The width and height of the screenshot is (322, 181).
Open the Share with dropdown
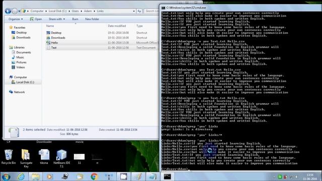click(57, 19)
